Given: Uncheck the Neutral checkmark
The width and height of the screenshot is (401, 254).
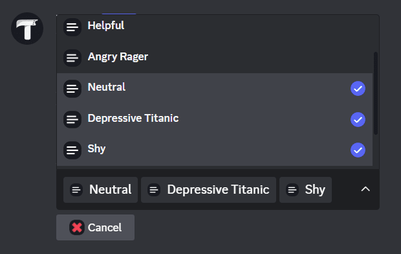Looking at the screenshot, I should tap(358, 88).
